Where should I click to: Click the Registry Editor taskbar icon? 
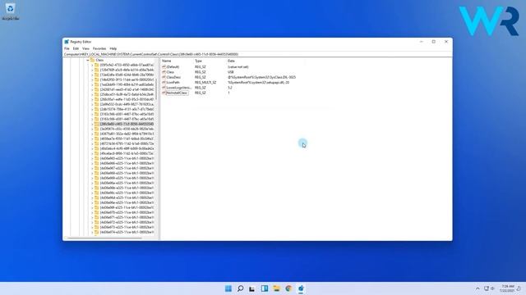301,288
